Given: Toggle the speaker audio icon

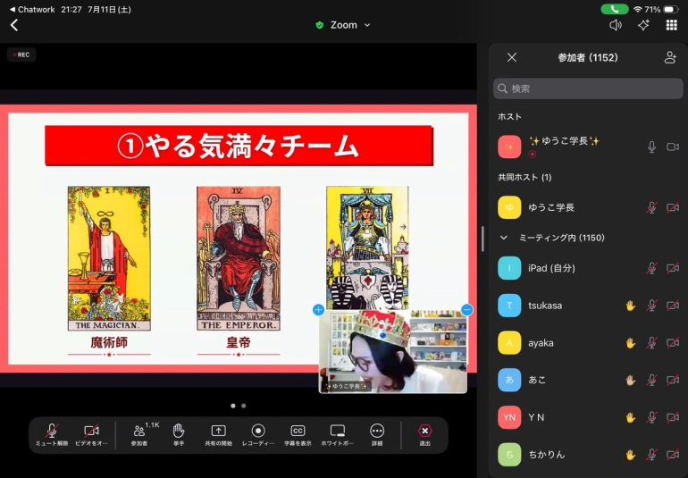Looking at the screenshot, I should (616, 25).
